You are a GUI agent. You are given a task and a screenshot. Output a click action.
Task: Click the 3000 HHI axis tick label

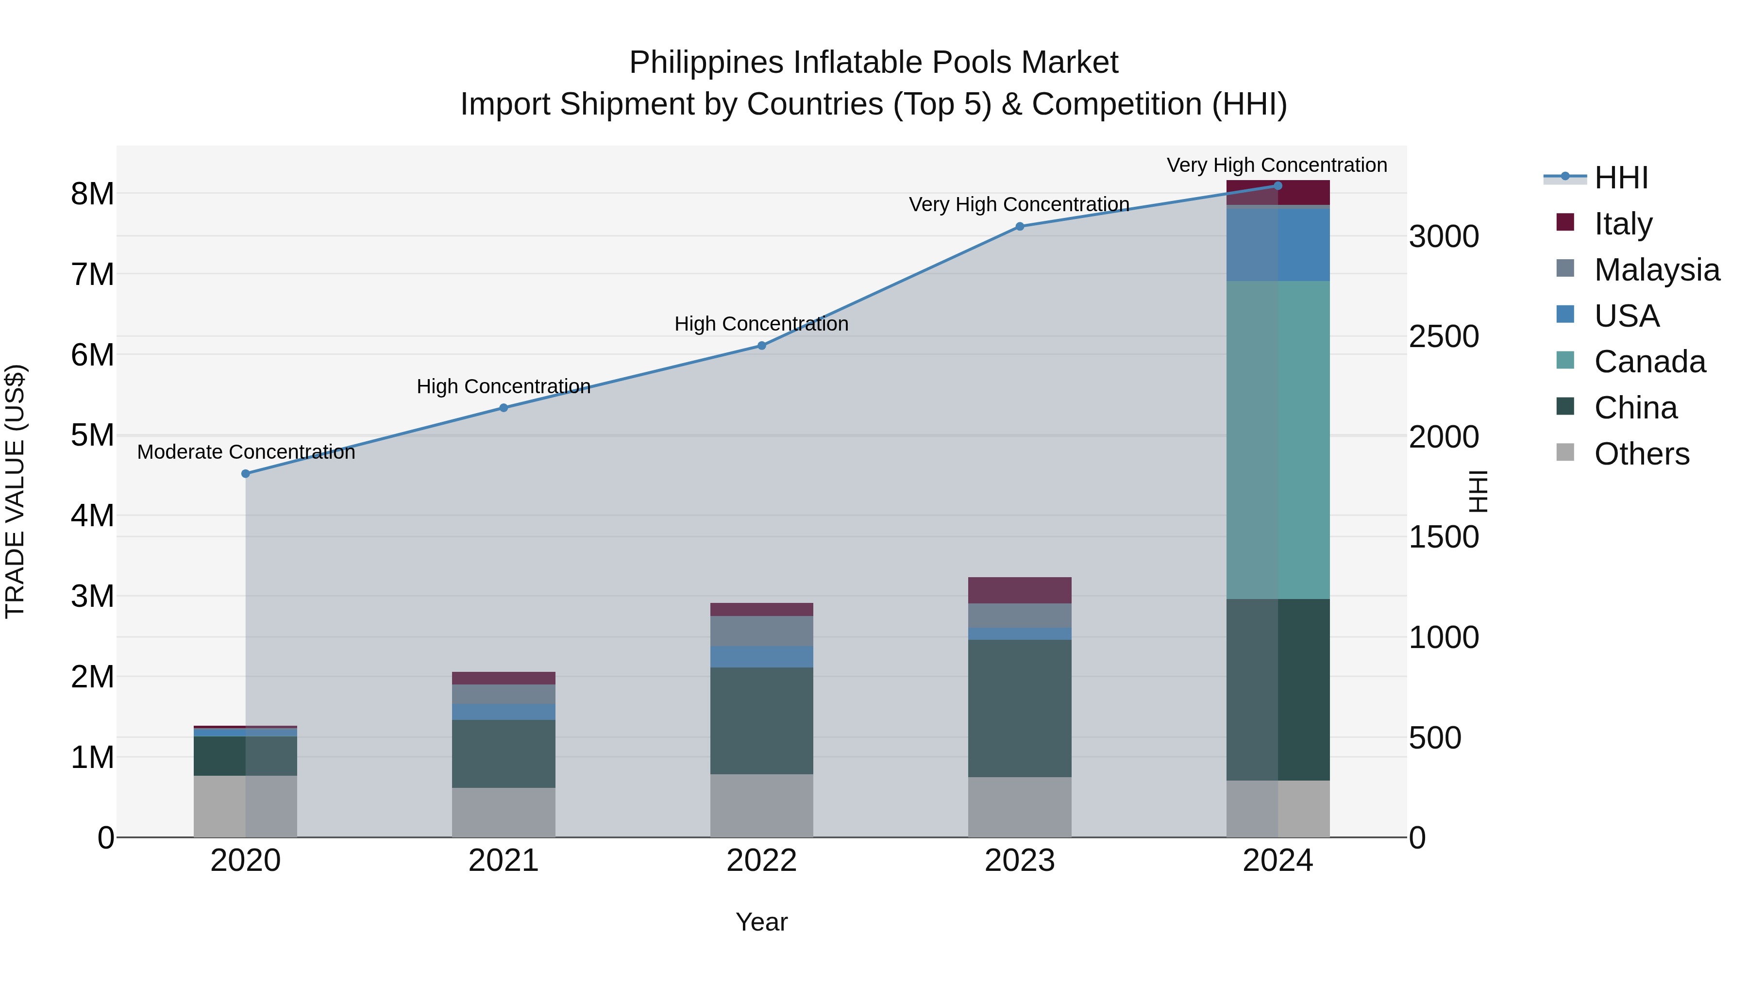[x=1444, y=237]
